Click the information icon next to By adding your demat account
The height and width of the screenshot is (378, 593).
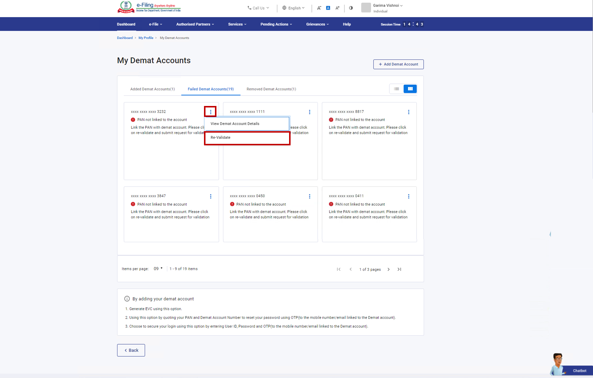[x=127, y=299]
